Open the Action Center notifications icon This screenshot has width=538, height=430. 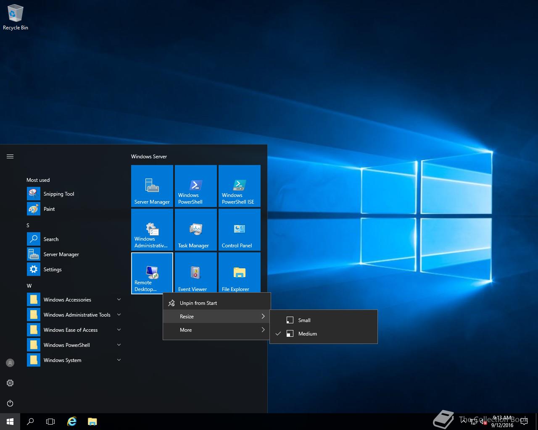click(x=524, y=422)
